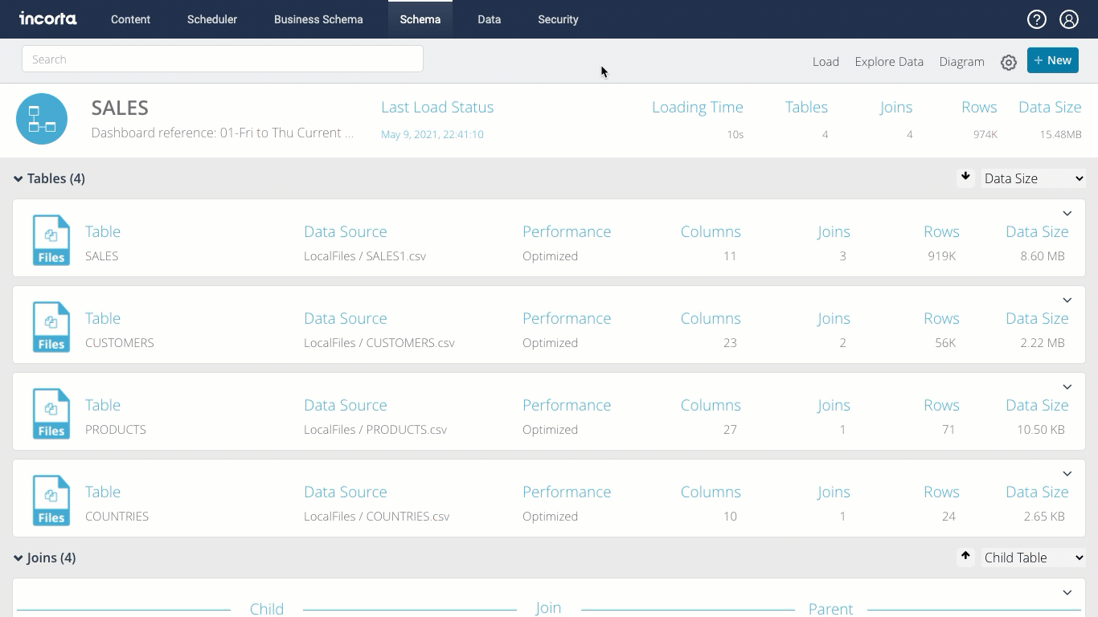Switch to the Data tab
The height and width of the screenshot is (617, 1098).
489,19
